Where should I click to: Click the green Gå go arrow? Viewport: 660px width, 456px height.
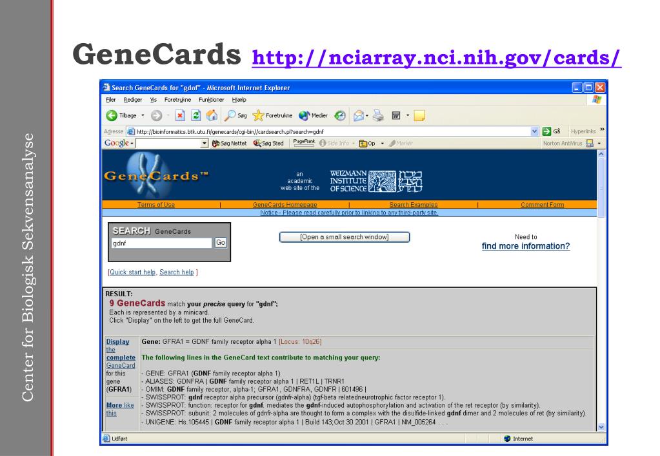pyautogui.click(x=546, y=131)
